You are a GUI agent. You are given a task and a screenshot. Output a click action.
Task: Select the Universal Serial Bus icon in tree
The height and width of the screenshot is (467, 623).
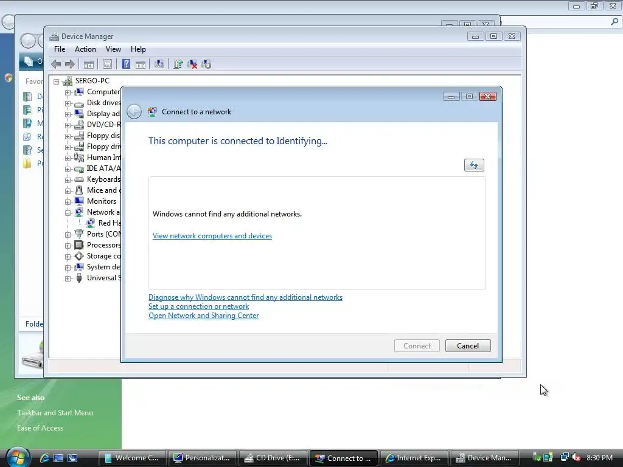pyautogui.click(x=79, y=278)
